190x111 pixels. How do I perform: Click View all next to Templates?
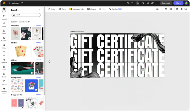[x=38, y=25]
